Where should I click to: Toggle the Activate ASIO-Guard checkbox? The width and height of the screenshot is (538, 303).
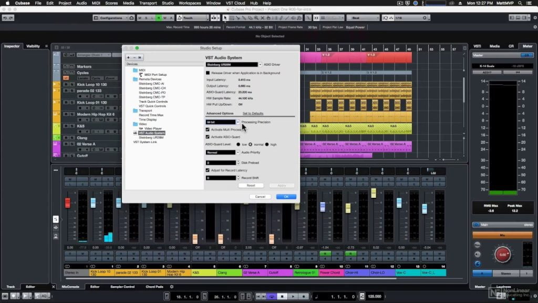click(x=208, y=136)
